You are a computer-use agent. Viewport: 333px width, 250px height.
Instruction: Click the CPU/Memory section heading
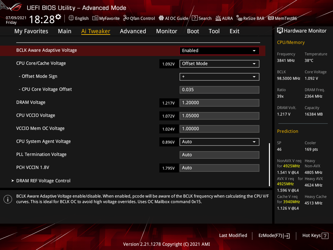click(291, 42)
